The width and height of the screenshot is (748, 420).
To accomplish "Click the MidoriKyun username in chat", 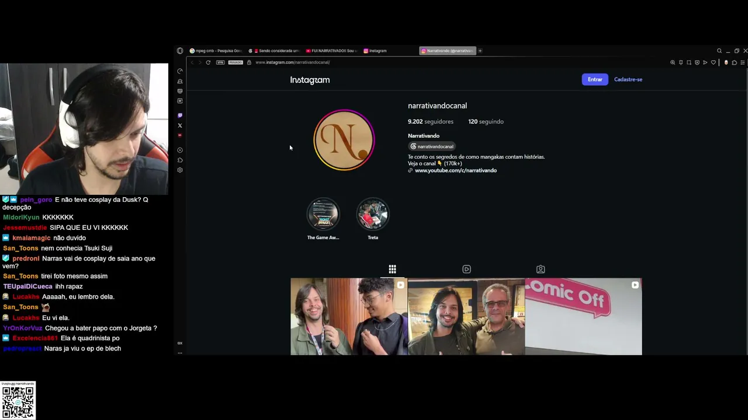I will 21,217.
